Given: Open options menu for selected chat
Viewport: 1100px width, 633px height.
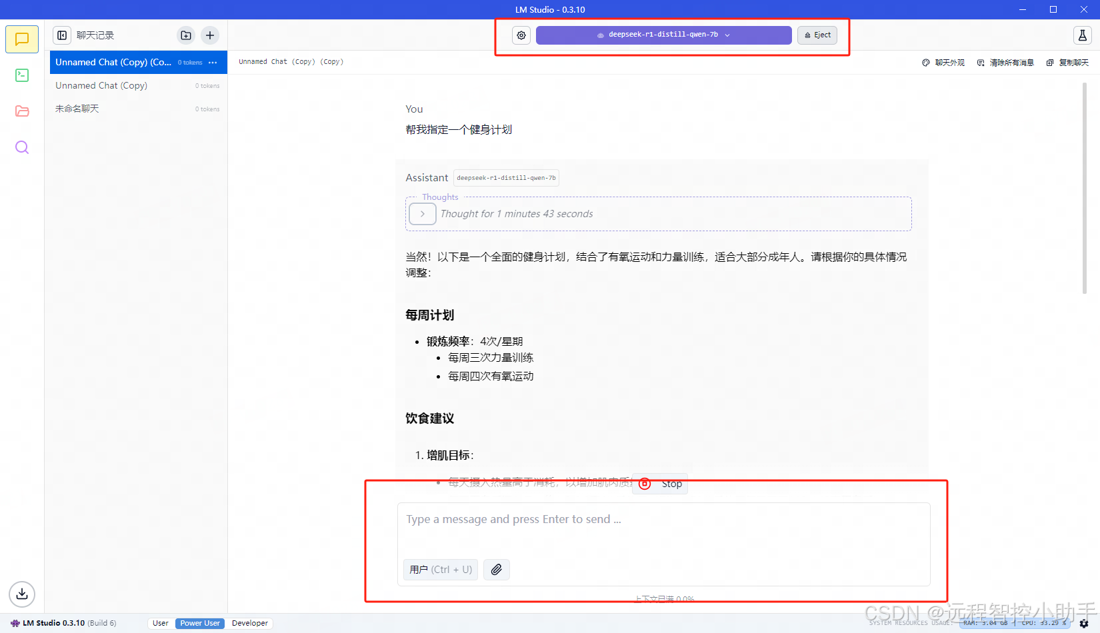Looking at the screenshot, I should 213,63.
